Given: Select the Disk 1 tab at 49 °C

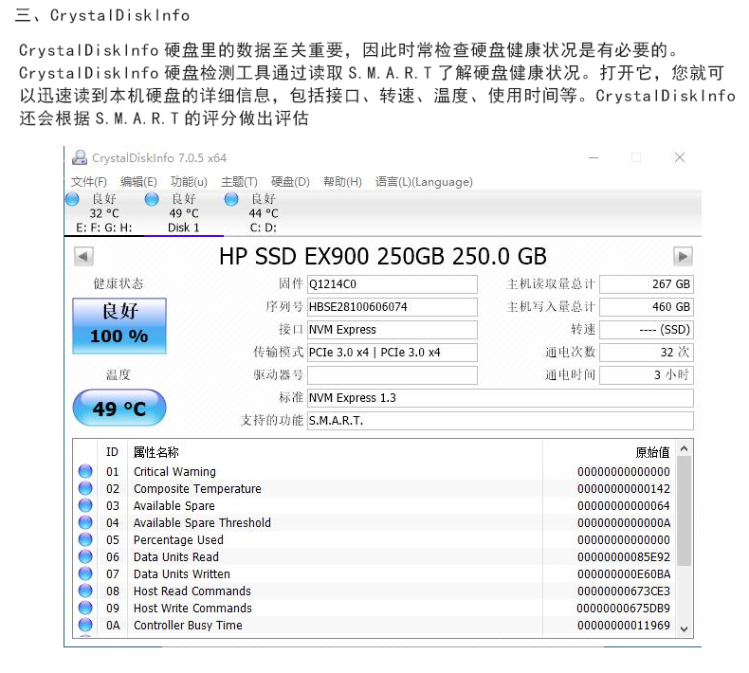Looking at the screenshot, I should coord(183,213).
